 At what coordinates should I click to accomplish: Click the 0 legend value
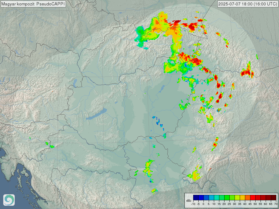click(x=203, y=204)
